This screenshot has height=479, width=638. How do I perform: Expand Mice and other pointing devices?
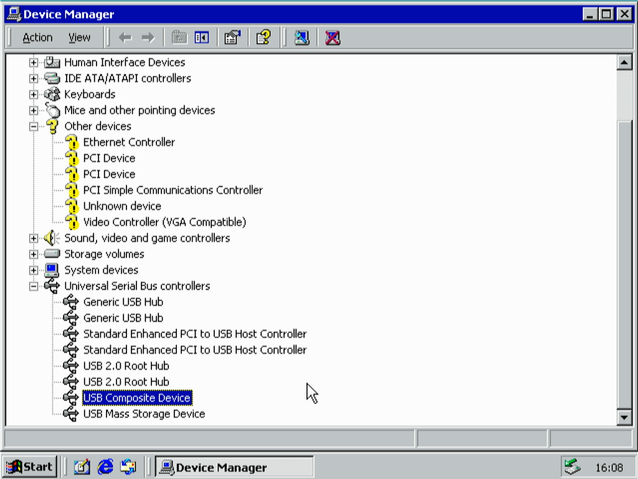pos(34,110)
